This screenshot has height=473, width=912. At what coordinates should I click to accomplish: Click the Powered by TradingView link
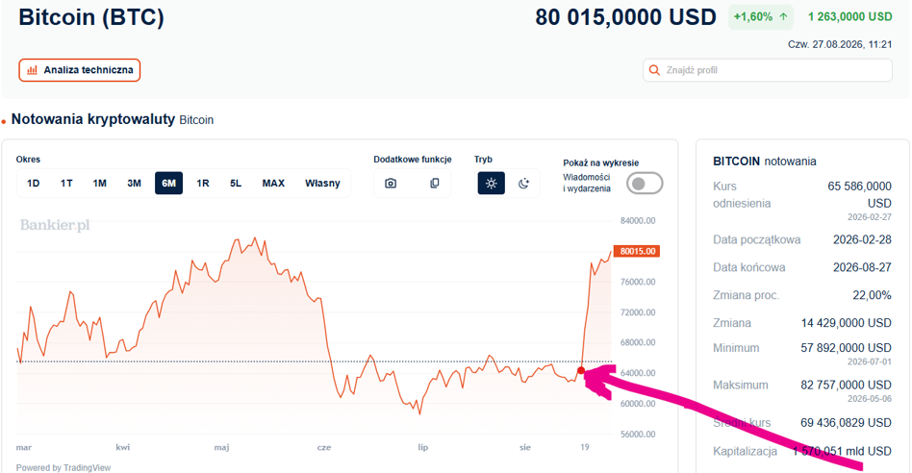tap(63, 467)
